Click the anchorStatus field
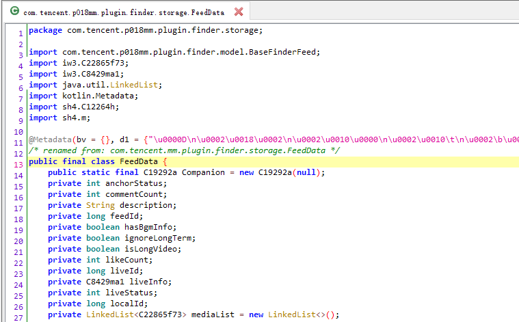The height and width of the screenshot is (322, 519). (134, 183)
